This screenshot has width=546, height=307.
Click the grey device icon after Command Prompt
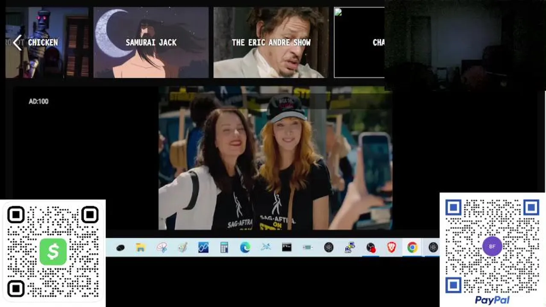[308, 247]
